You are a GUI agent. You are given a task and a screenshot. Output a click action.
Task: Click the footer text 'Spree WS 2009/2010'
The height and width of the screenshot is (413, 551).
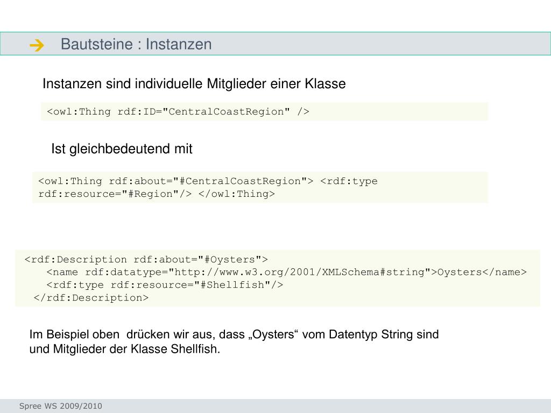[60, 406]
